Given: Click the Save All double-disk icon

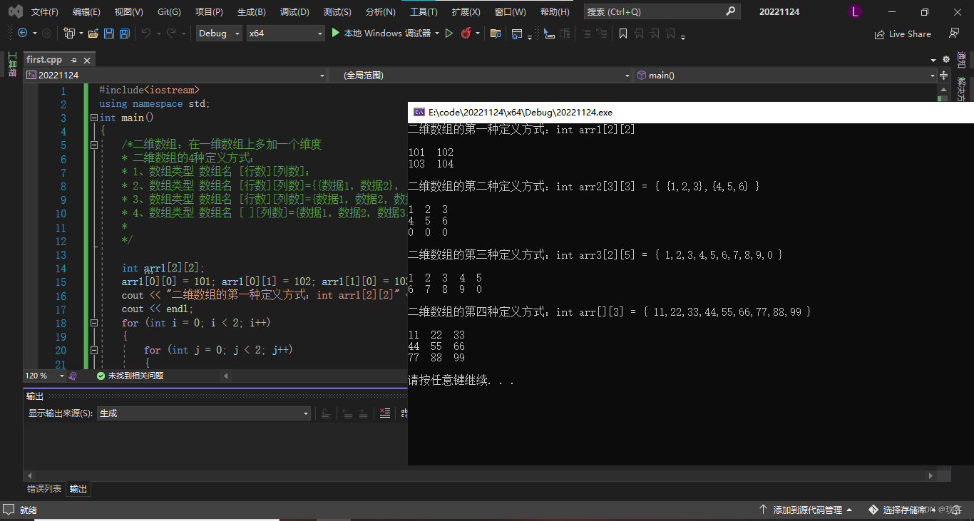Looking at the screenshot, I should coord(124,33).
